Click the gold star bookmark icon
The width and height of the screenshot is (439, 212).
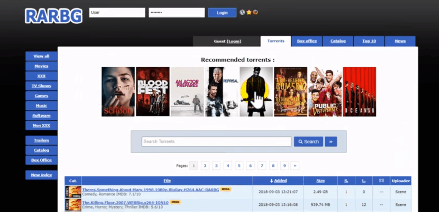pyautogui.click(x=249, y=13)
